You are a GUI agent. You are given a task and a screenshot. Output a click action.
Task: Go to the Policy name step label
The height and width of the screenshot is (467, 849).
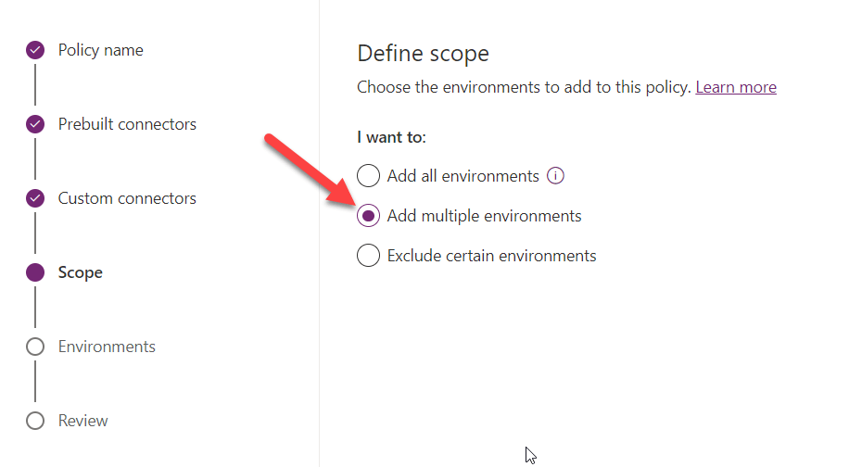pyautogui.click(x=100, y=50)
